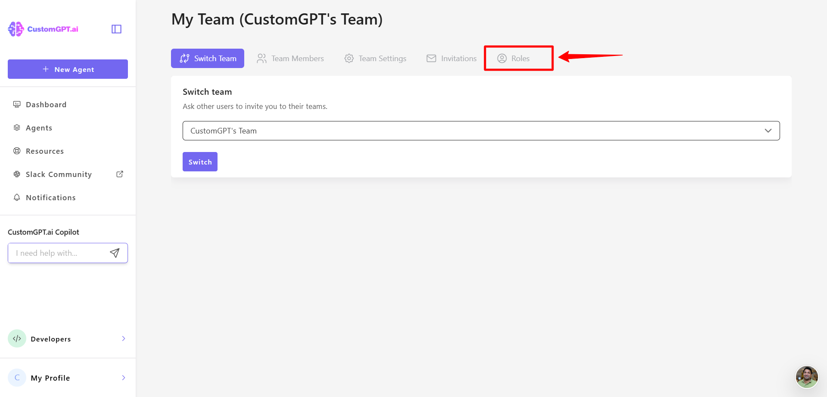This screenshot has height=397, width=827.
Task: Select the Switch Team tab
Action: [208, 58]
